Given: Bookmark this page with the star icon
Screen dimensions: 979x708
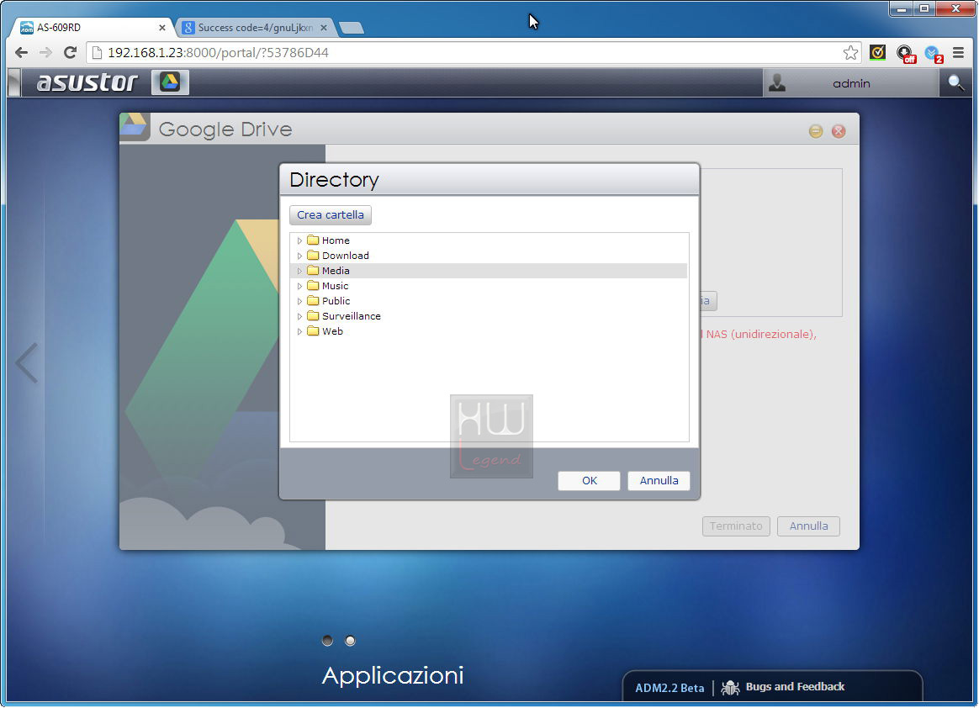Looking at the screenshot, I should [850, 52].
